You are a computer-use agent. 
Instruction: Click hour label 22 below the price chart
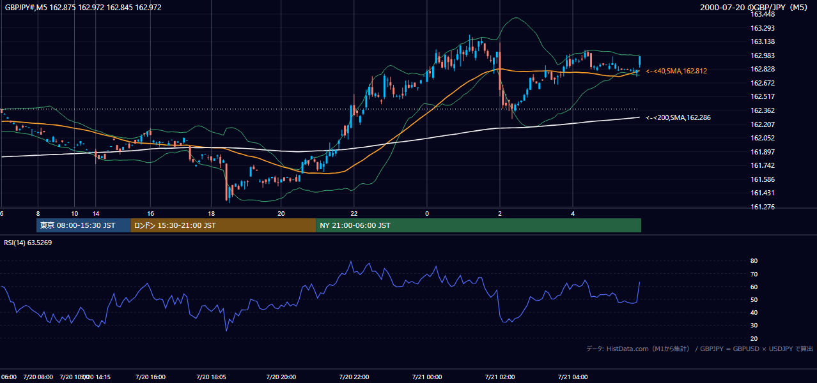coord(354,213)
